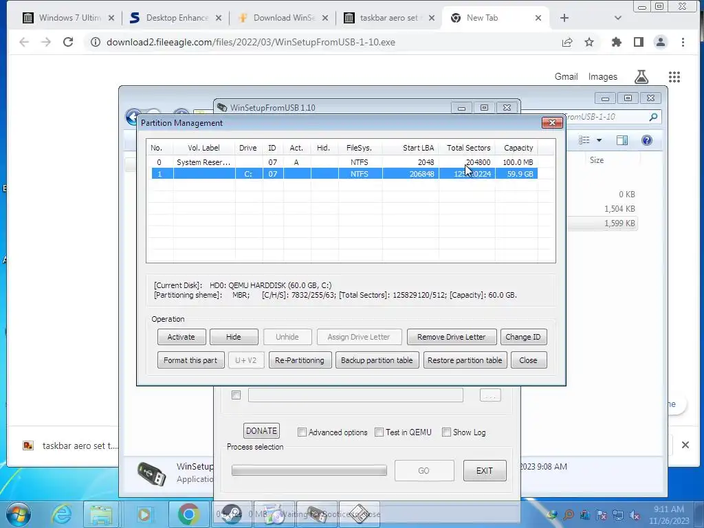Click Remove Drive Letter button
Viewport: 704px width, 528px height.
[x=451, y=337]
